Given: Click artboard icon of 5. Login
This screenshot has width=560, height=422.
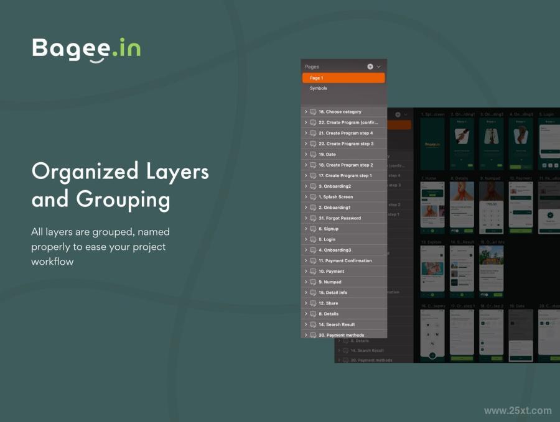Looking at the screenshot, I should [x=313, y=239].
